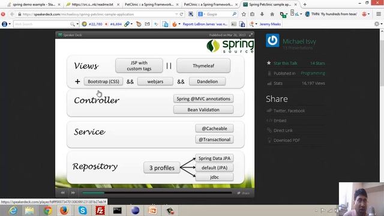
Task: Open Skype from the taskbar
Action: [83, 211]
